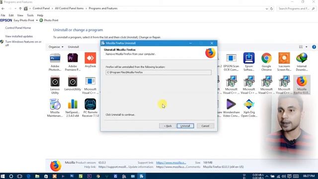Click the volume icon in system tray
Screen dimensions: 318x179
click(x=284, y=176)
